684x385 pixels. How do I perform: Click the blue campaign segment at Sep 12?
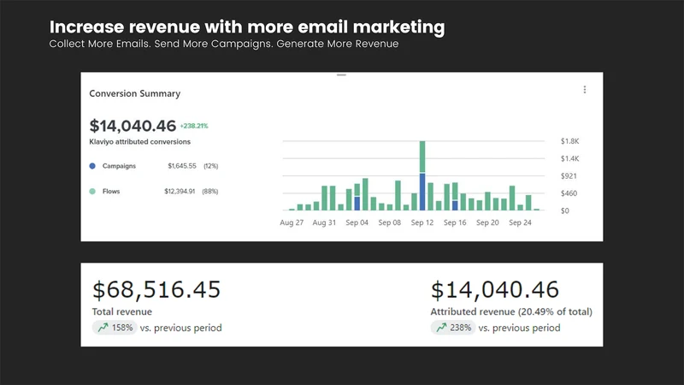tap(422, 192)
